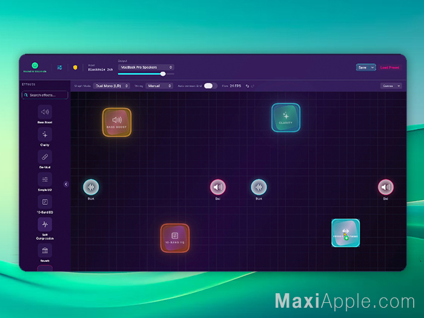The image size is (424, 318).
Task: Click the 10-Band EQ node on canvas
Action: (175, 238)
